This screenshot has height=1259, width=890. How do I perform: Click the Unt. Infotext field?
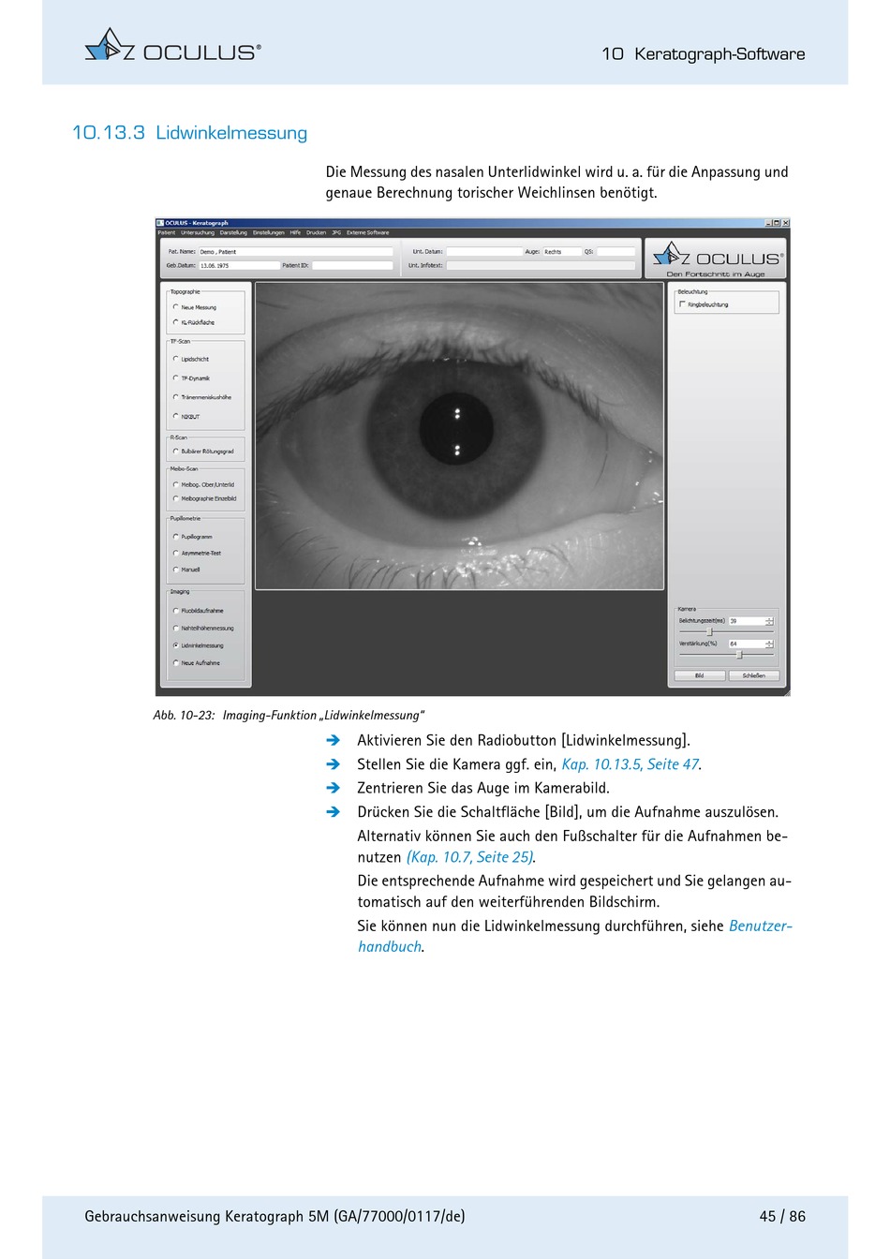(x=541, y=266)
